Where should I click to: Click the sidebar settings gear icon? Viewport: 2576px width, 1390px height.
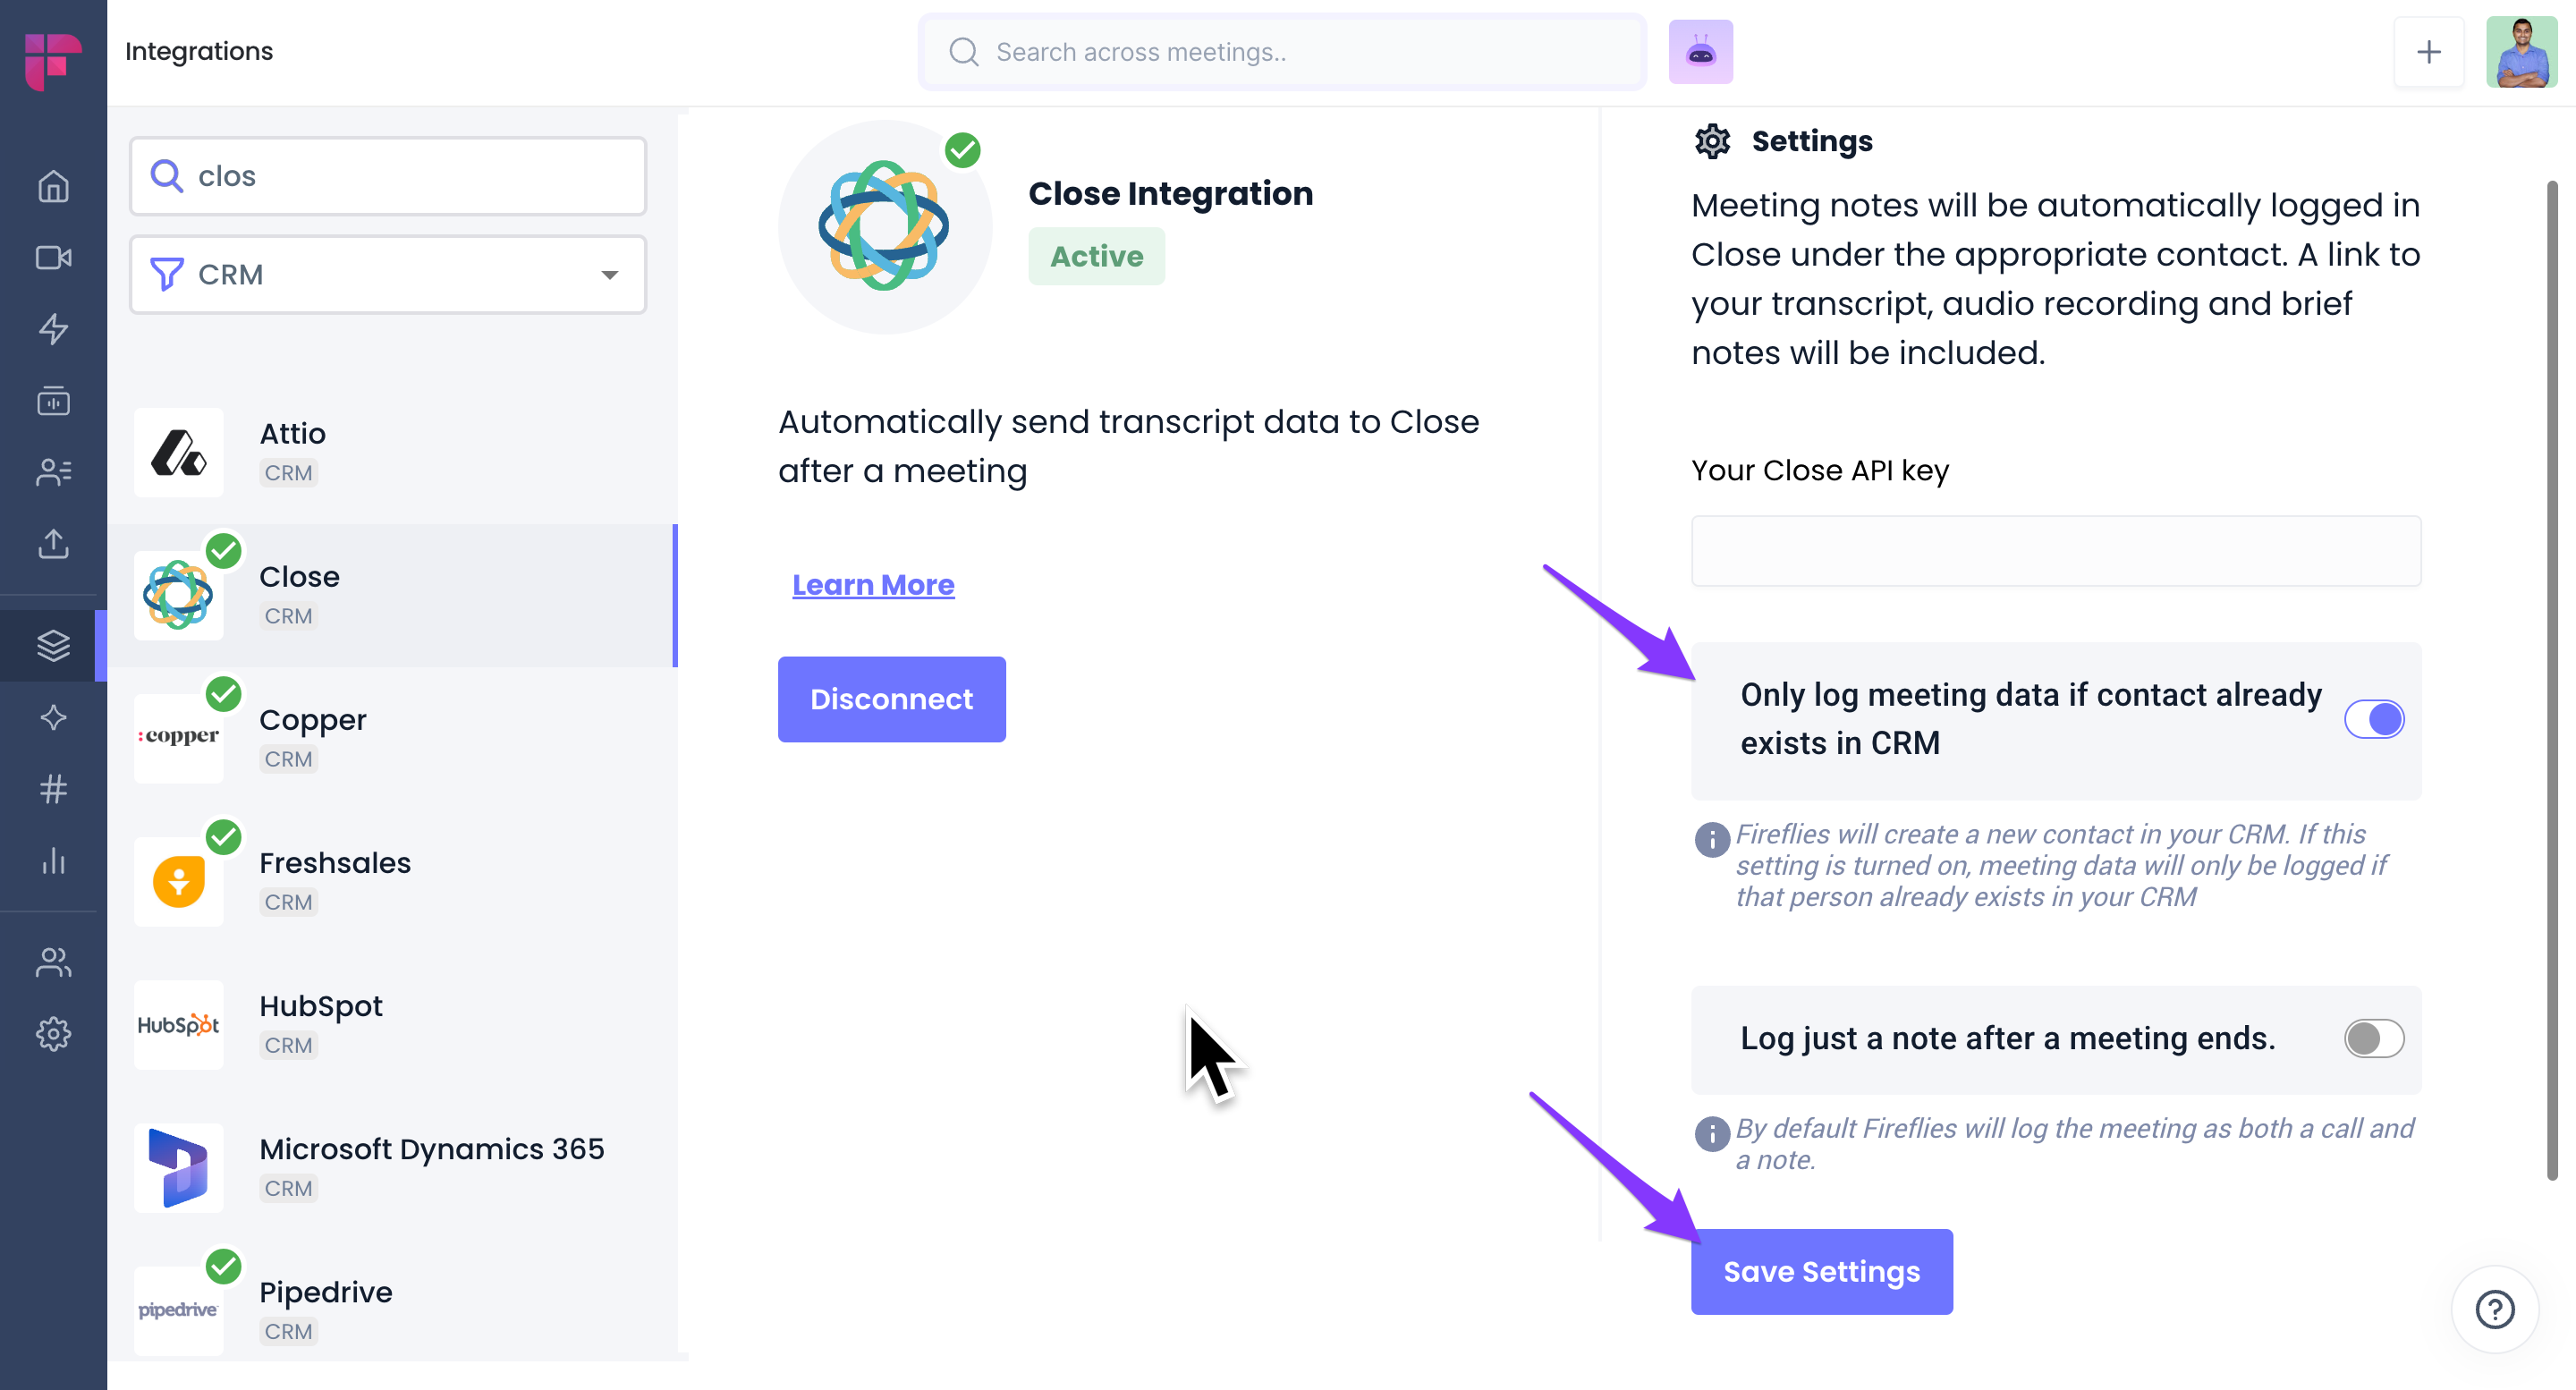click(x=53, y=1033)
